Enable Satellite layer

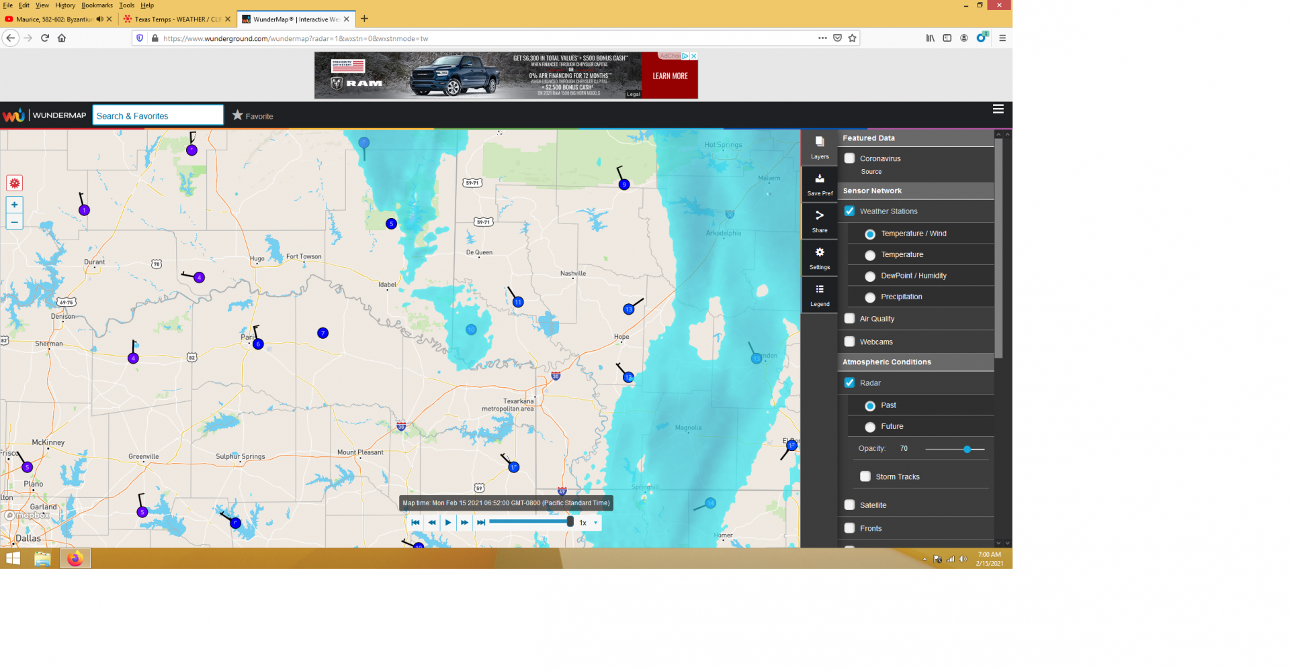coord(849,505)
